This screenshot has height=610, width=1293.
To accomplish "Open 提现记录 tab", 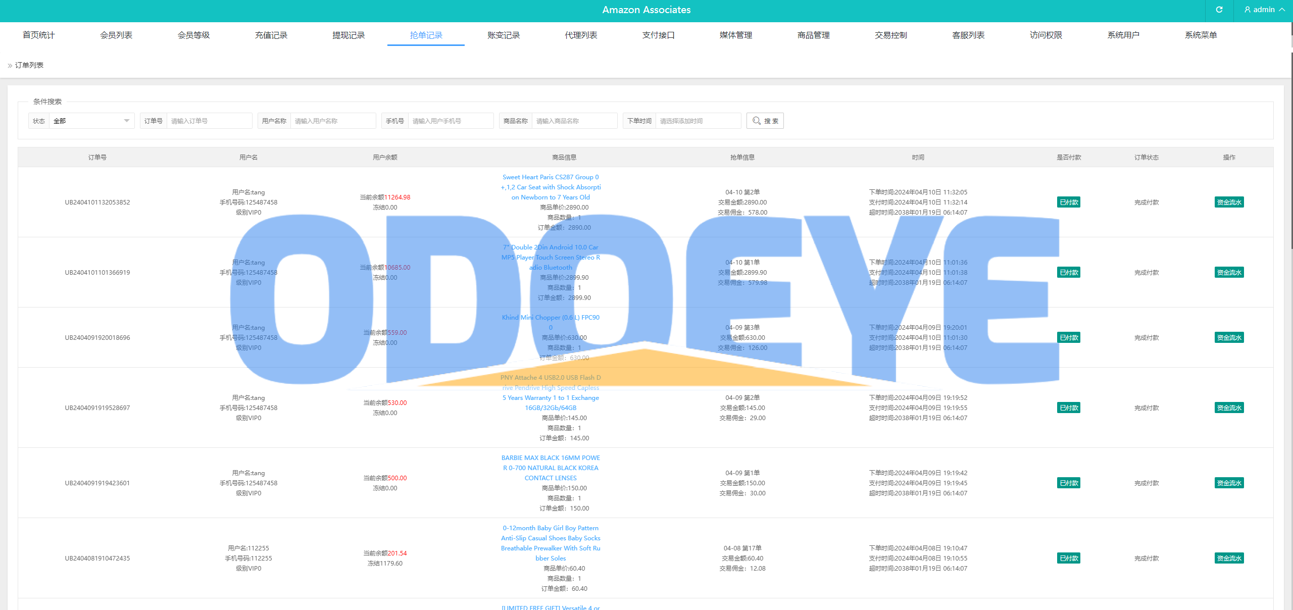I will click(349, 35).
